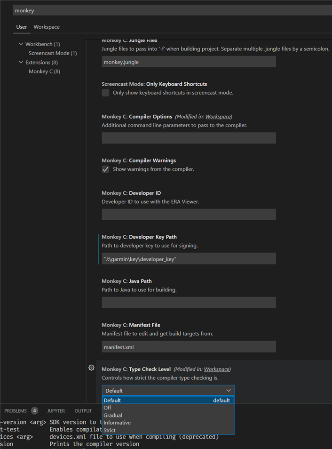
Task: Click the Monkey C: Compiler Warnings heading
Action: 139,160
